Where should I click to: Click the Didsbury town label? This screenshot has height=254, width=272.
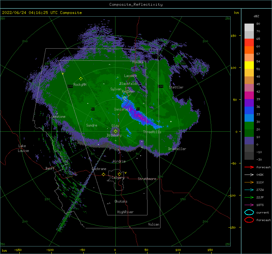114,135
